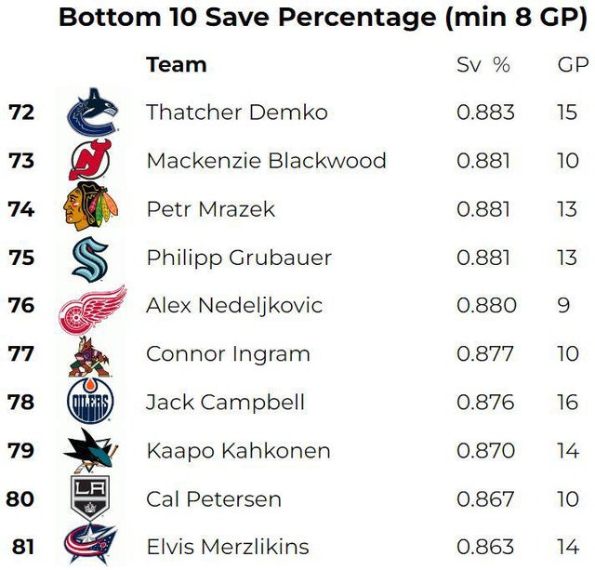This screenshot has width=595, height=570.
Task: Select rank number 76
Action: (x=21, y=306)
